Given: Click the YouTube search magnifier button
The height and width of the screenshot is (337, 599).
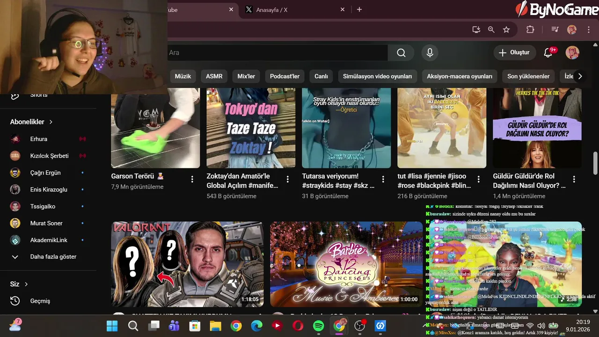Looking at the screenshot, I should point(401,52).
